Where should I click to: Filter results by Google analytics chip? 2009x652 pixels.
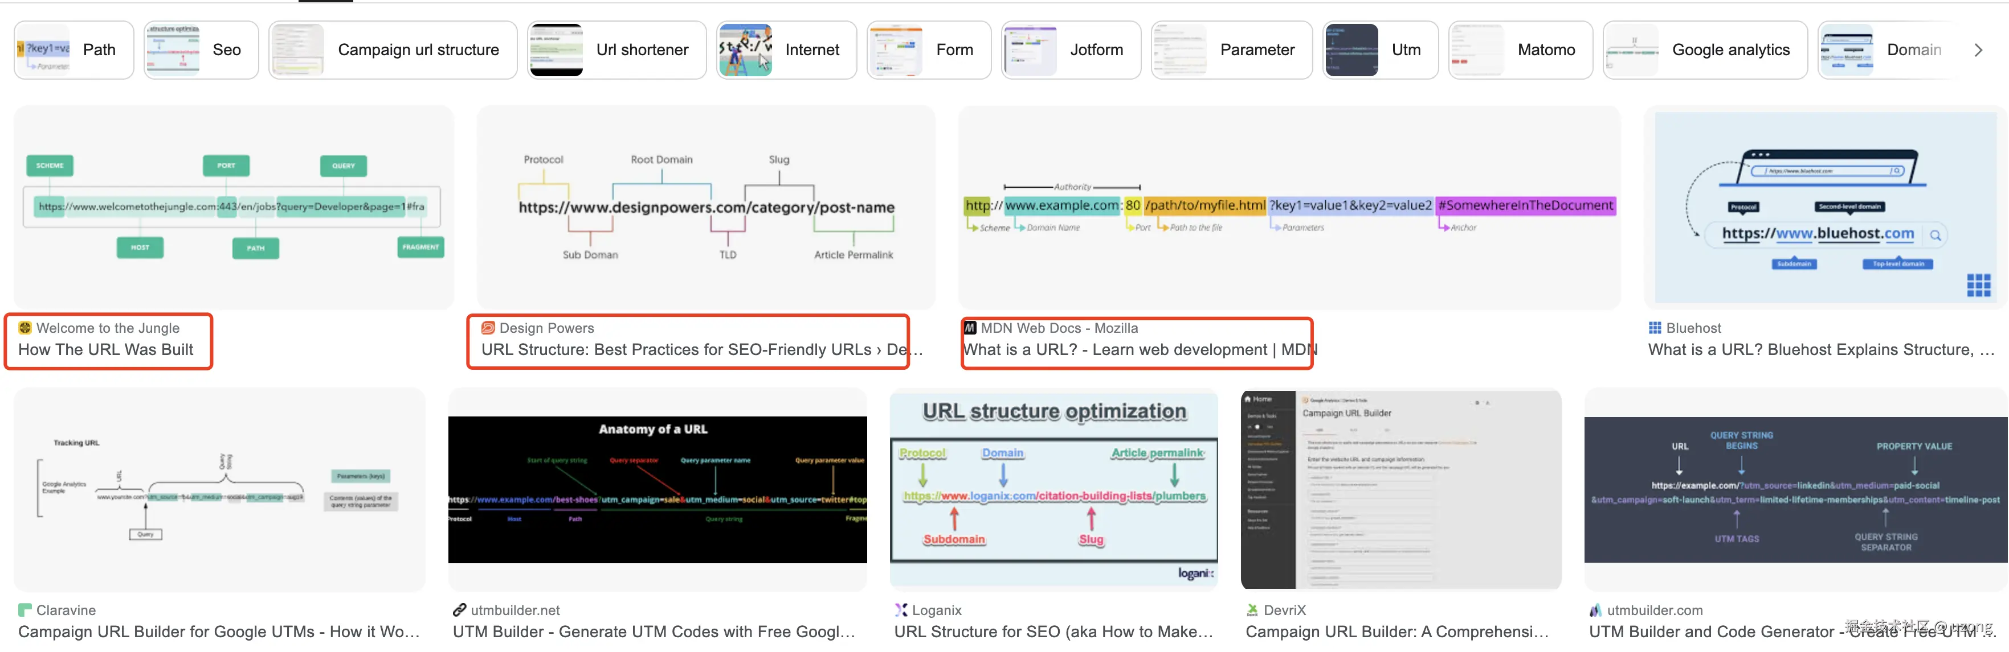1704,50
